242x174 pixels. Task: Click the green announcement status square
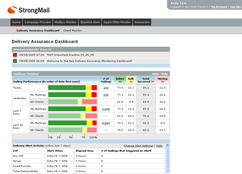pyautogui.click(x=15, y=61)
